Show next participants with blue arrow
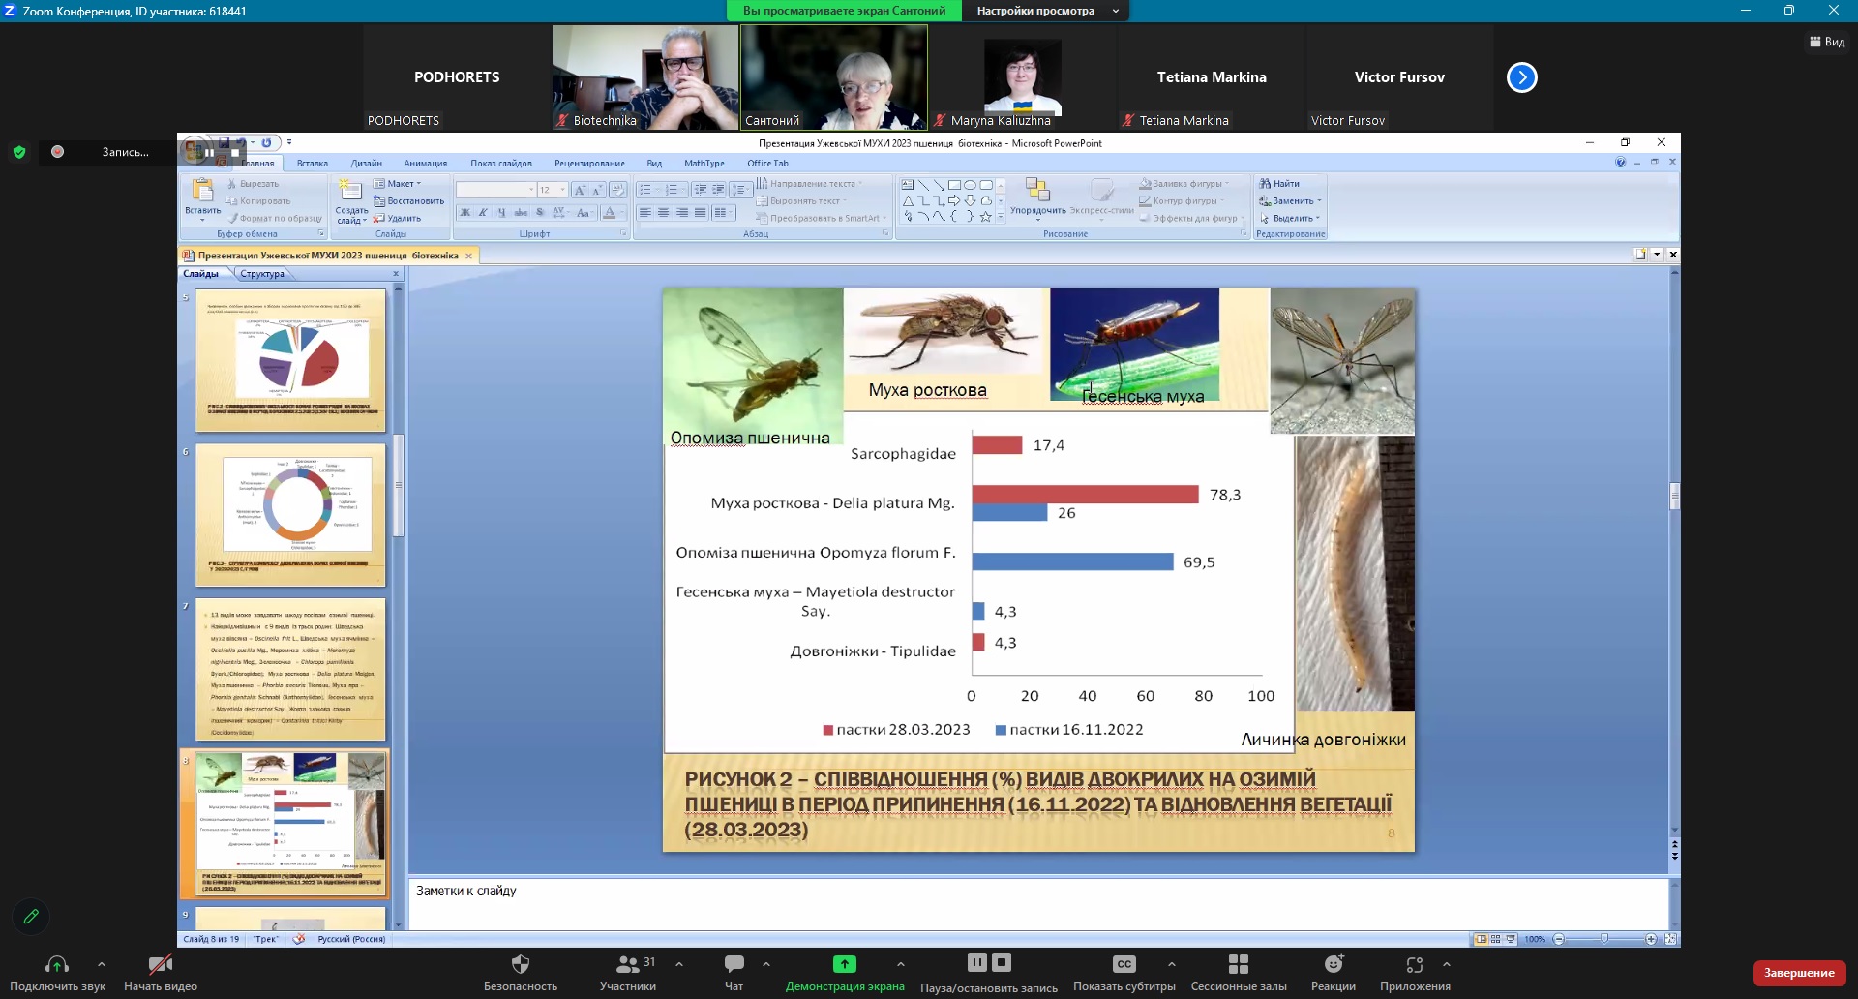This screenshot has width=1858, height=999. click(1522, 77)
